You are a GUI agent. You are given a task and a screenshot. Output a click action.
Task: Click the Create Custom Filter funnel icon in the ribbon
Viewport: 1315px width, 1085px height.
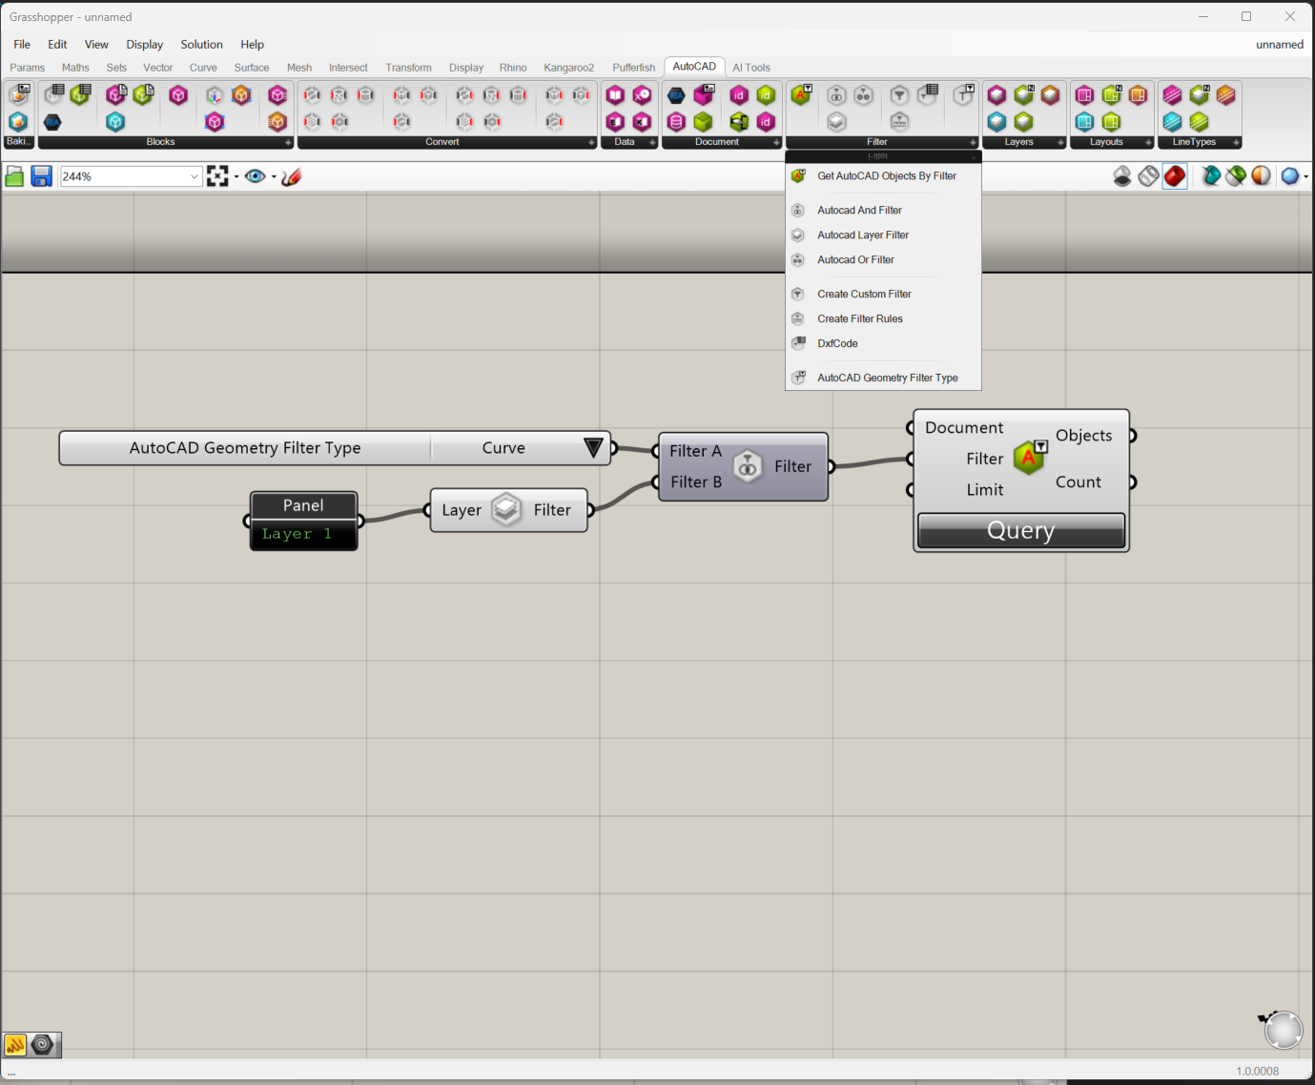point(899,94)
